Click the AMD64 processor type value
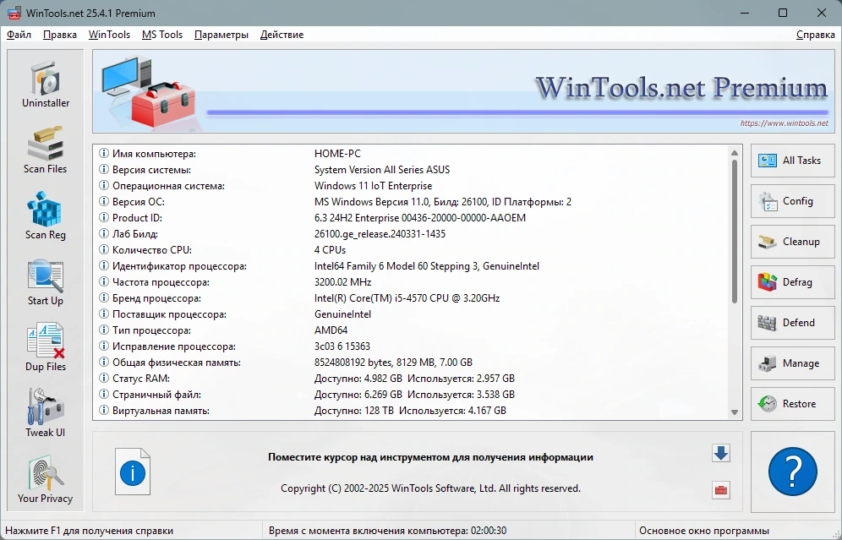This screenshot has width=842, height=540. [x=331, y=330]
